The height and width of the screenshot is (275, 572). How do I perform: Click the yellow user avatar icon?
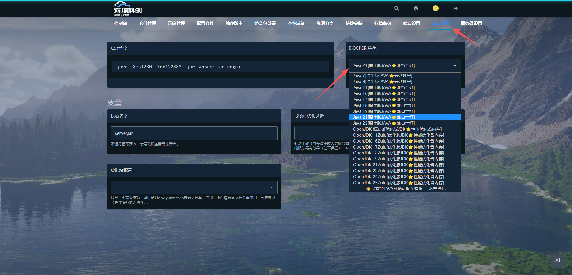[x=435, y=8]
